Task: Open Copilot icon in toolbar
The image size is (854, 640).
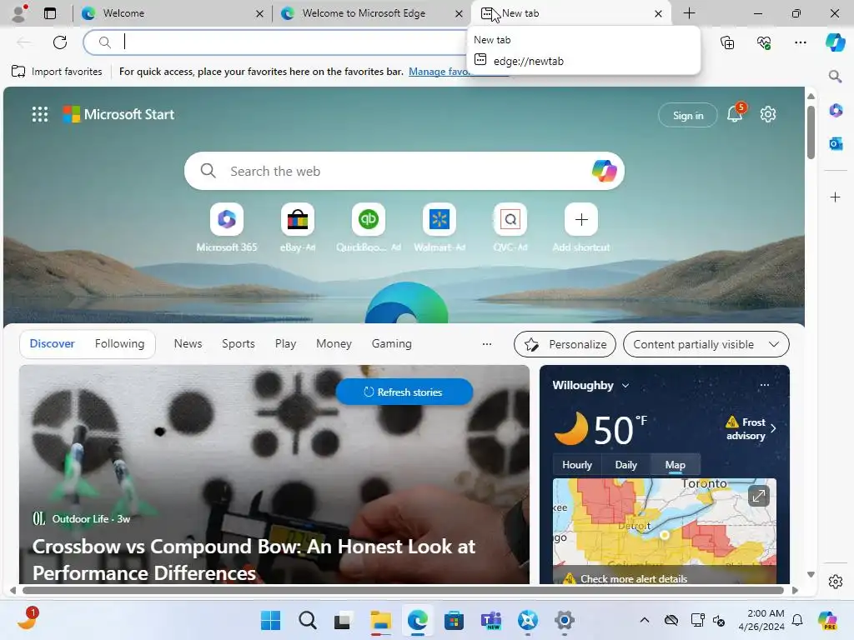Action: tap(835, 42)
